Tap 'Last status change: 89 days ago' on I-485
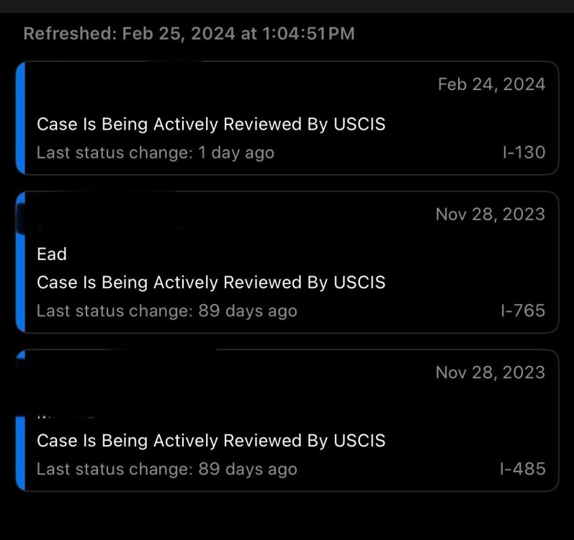The height and width of the screenshot is (540, 574). click(x=167, y=469)
